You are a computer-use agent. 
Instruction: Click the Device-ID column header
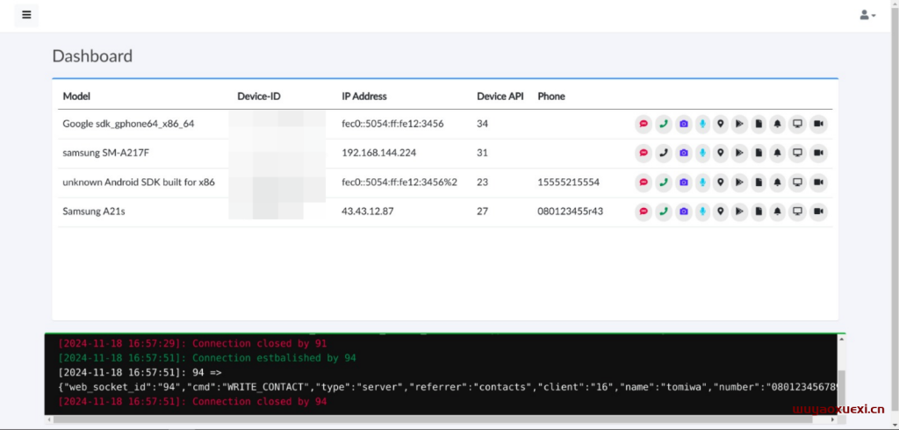click(x=259, y=97)
